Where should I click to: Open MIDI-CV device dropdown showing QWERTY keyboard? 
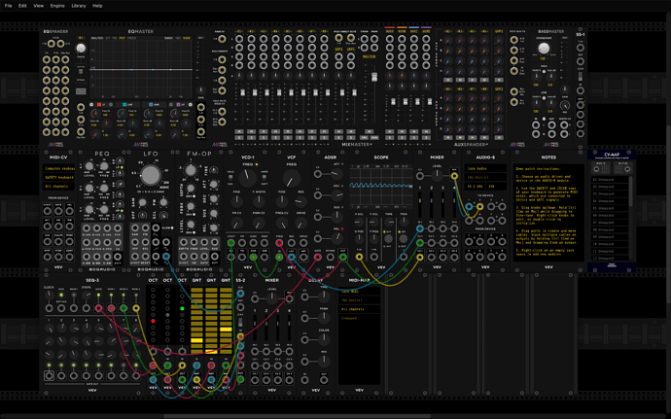tap(58, 177)
